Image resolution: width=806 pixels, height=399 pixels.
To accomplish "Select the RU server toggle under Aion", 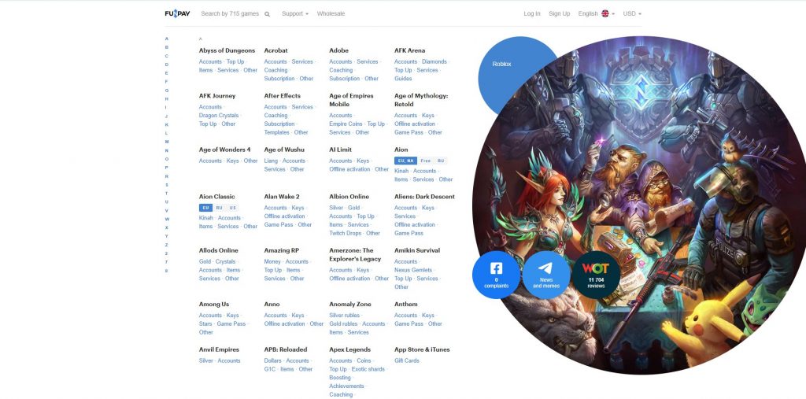I will click(441, 161).
